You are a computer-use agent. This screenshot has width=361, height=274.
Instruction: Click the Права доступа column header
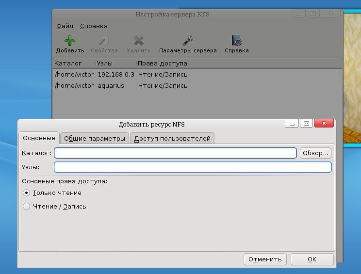click(239, 64)
